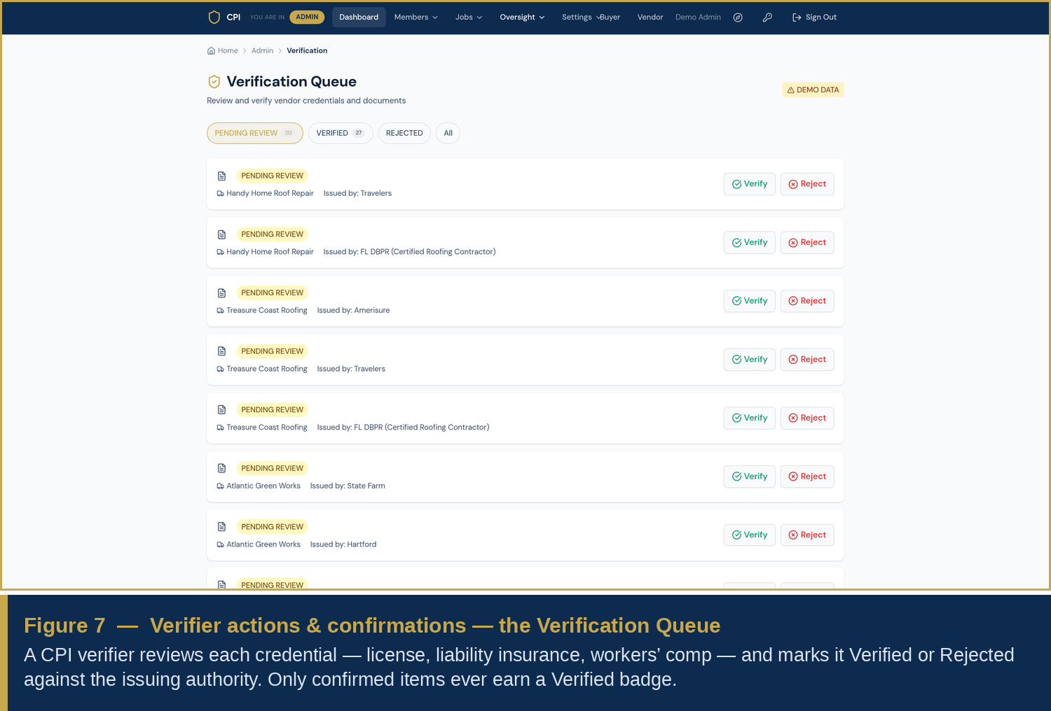Click vendor icon beside Handy Home, FL DBPR row
The height and width of the screenshot is (711, 1051).
[221, 252]
